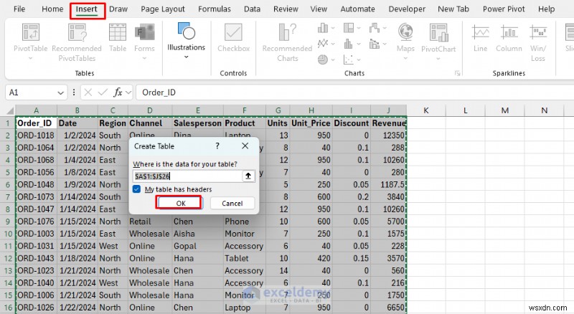This screenshot has width=574, height=314.
Task: Insert a Table from the ribbon
Action: click(118, 38)
